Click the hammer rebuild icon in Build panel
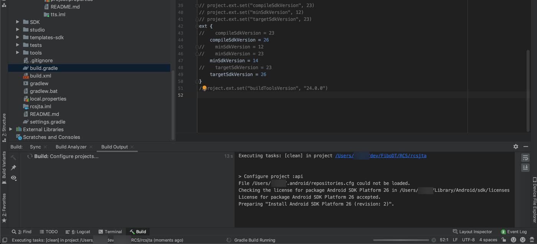This screenshot has height=244, width=537. (13, 157)
